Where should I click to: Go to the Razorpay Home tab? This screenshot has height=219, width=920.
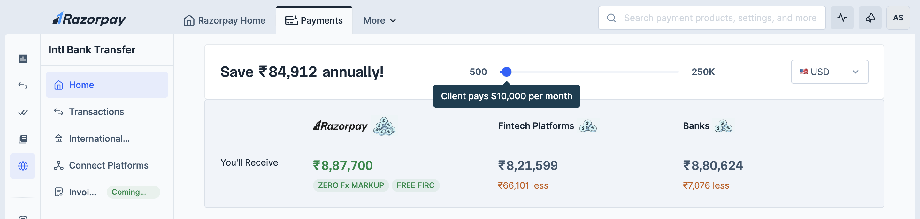(224, 21)
